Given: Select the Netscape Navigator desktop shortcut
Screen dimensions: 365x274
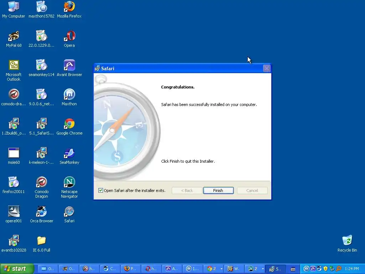Looking at the screenshot, I should [x=69, y=188].
